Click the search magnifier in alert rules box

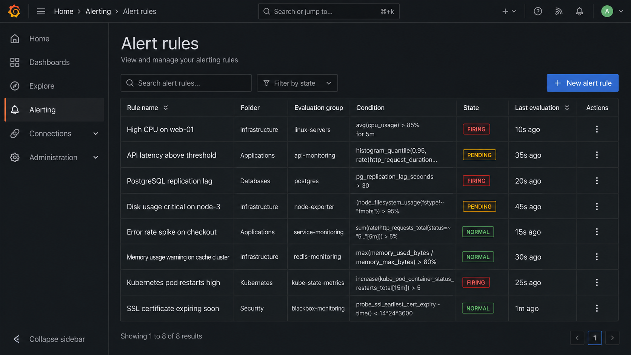(x=130, y=83)
